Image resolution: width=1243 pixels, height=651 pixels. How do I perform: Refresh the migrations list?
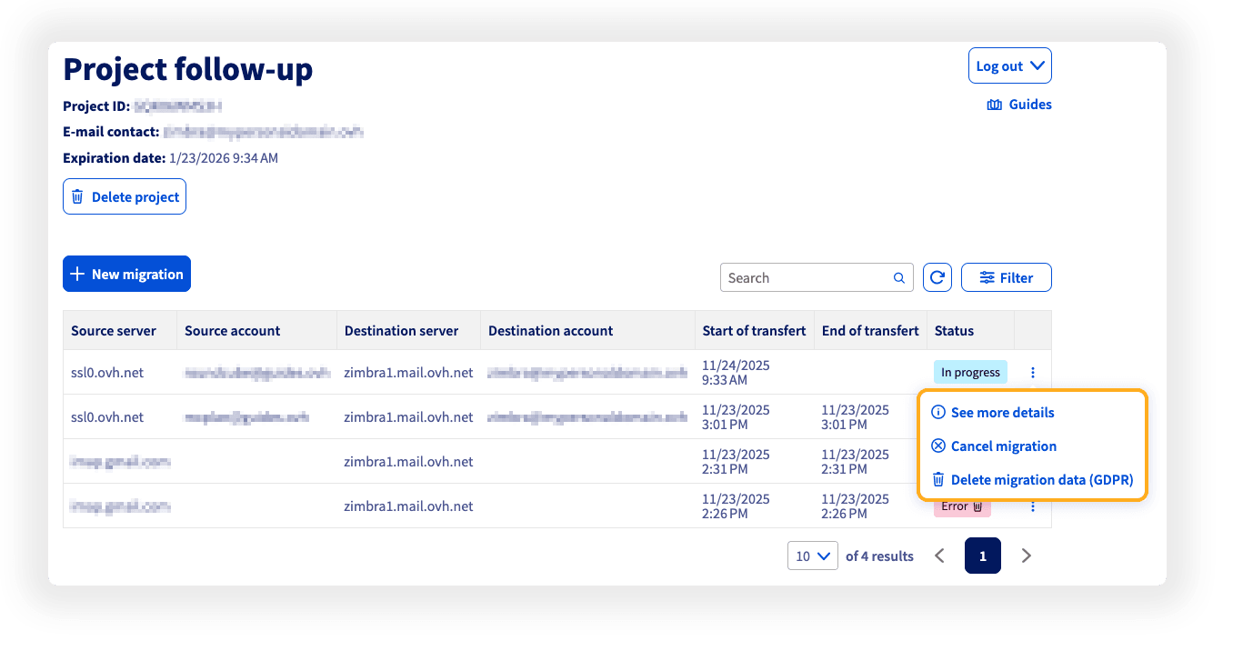[x=937, y=278]
